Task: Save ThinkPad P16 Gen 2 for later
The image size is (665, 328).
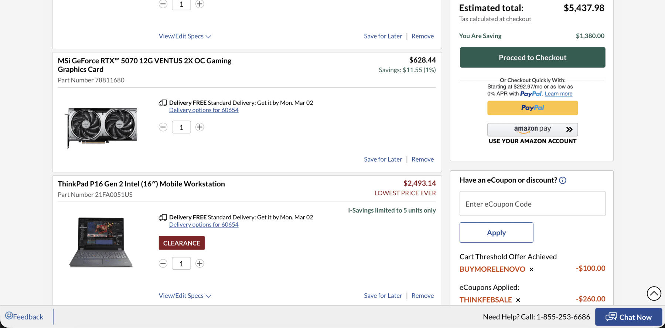Action: click(383, 296)
